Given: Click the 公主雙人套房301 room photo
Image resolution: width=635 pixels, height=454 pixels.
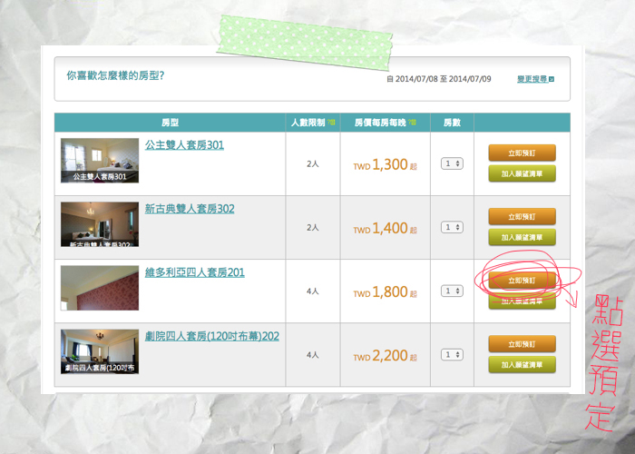Looking at the screenshot, I should pos(100,160).
